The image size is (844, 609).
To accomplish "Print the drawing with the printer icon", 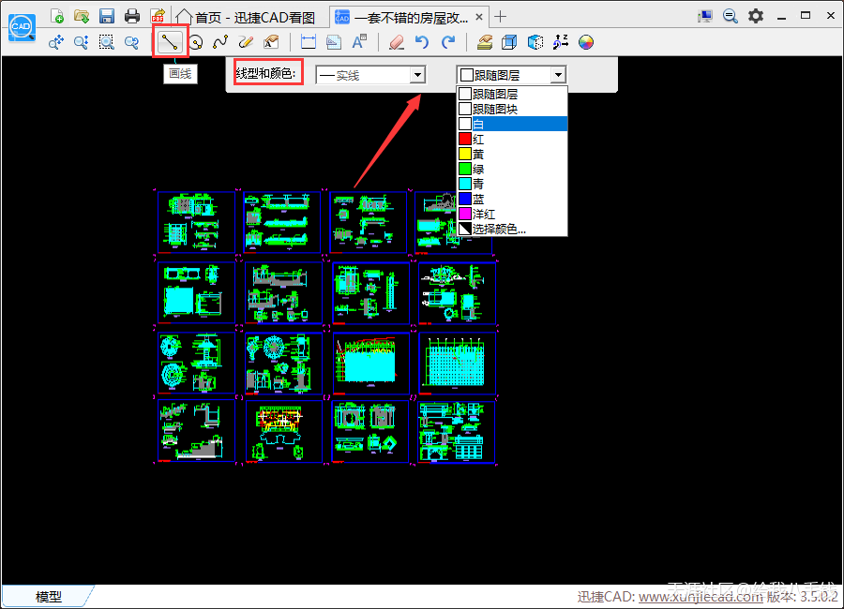I will coord(132,16).
